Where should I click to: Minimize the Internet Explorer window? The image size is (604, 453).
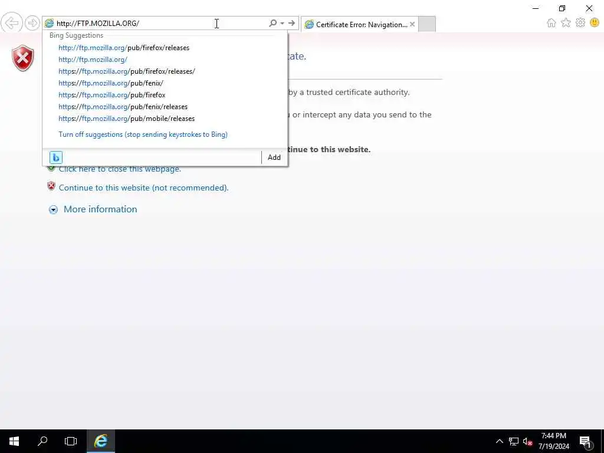pos(536,8)
